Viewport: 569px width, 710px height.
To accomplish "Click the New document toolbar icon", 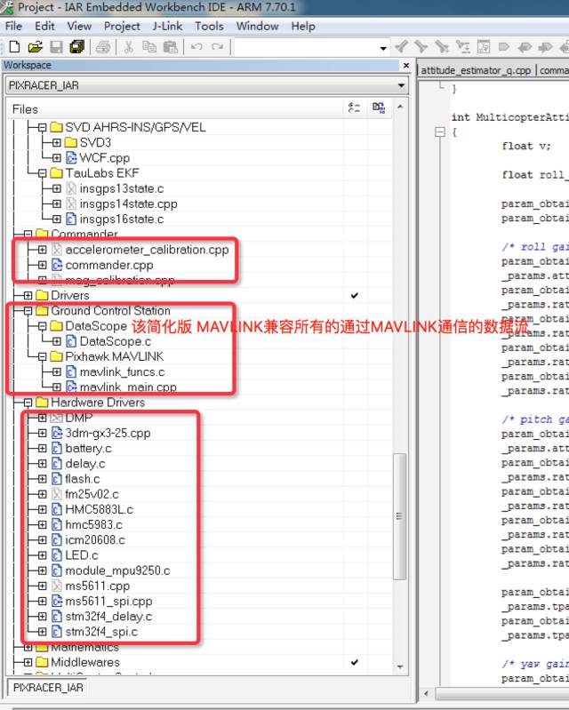I will point(13,47).
